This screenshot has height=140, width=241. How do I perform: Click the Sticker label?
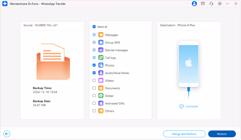click(109, 96)
